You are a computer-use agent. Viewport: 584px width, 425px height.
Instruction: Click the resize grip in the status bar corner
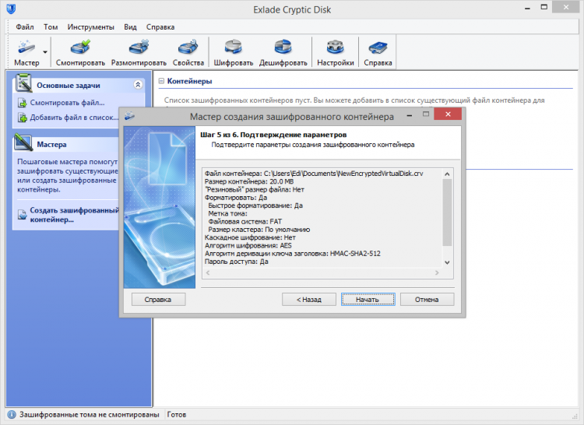(x=574, y=416)
